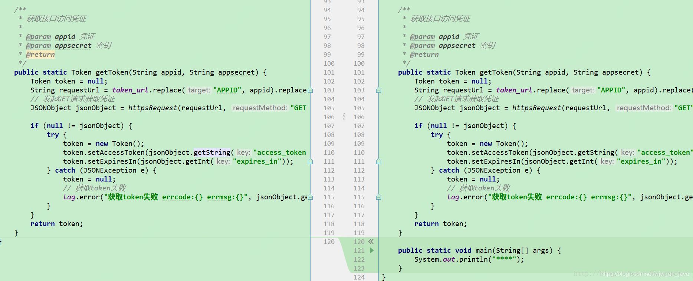This screenshot has width=693, height=281.
Task: Toggle fold marker at line 115 in left pane
Action: coord(310,197)
